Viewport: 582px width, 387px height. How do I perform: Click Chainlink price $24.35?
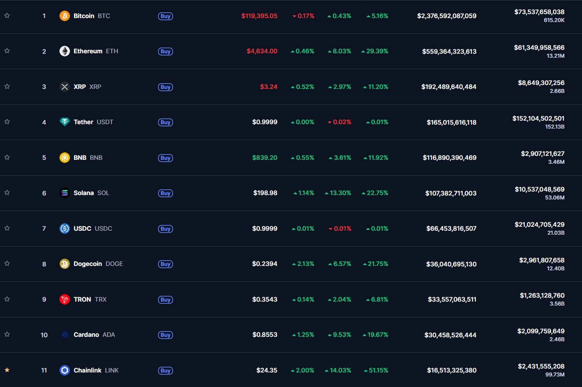(x=267, y=370)
